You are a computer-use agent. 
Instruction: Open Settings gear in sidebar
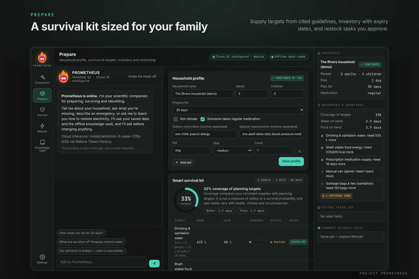[x=42, y=259]
